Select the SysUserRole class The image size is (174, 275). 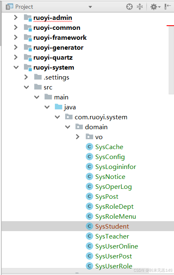pyautogui.click(x=114, y=266)
